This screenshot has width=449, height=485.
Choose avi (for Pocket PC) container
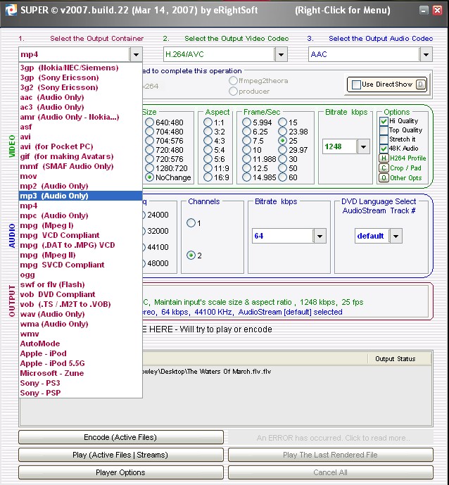(x=80, y=146)
